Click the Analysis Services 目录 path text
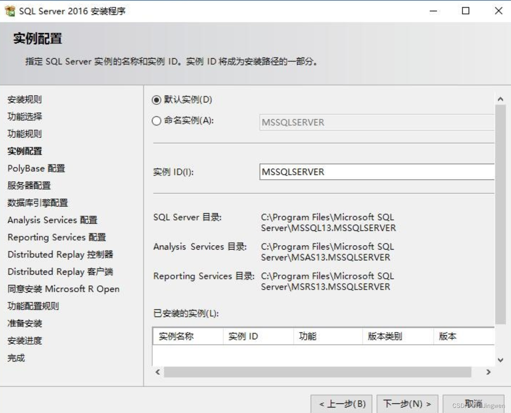 coord(327,252)
